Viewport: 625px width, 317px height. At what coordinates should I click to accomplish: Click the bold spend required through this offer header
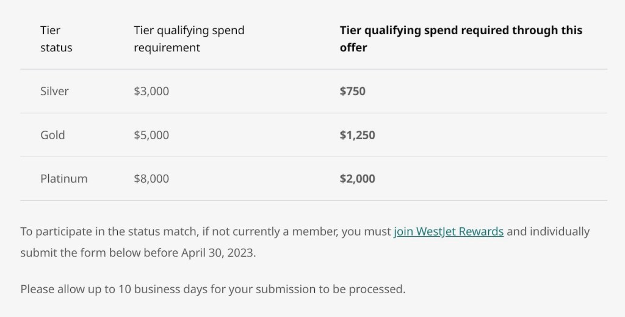click(x=460, y=38)
